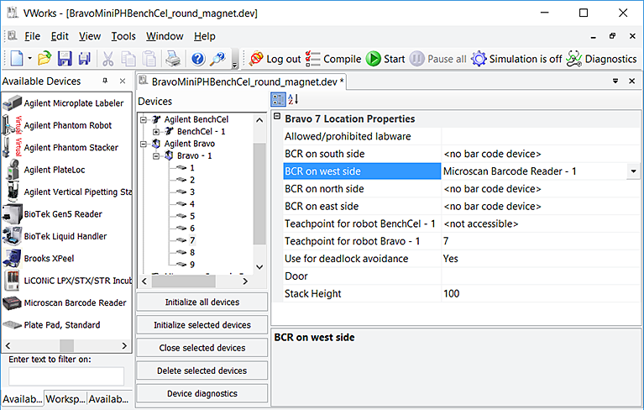This screenshot has height=410, width=644.
Task: Click Initialize all devices button
Action: tap(202, 302)
